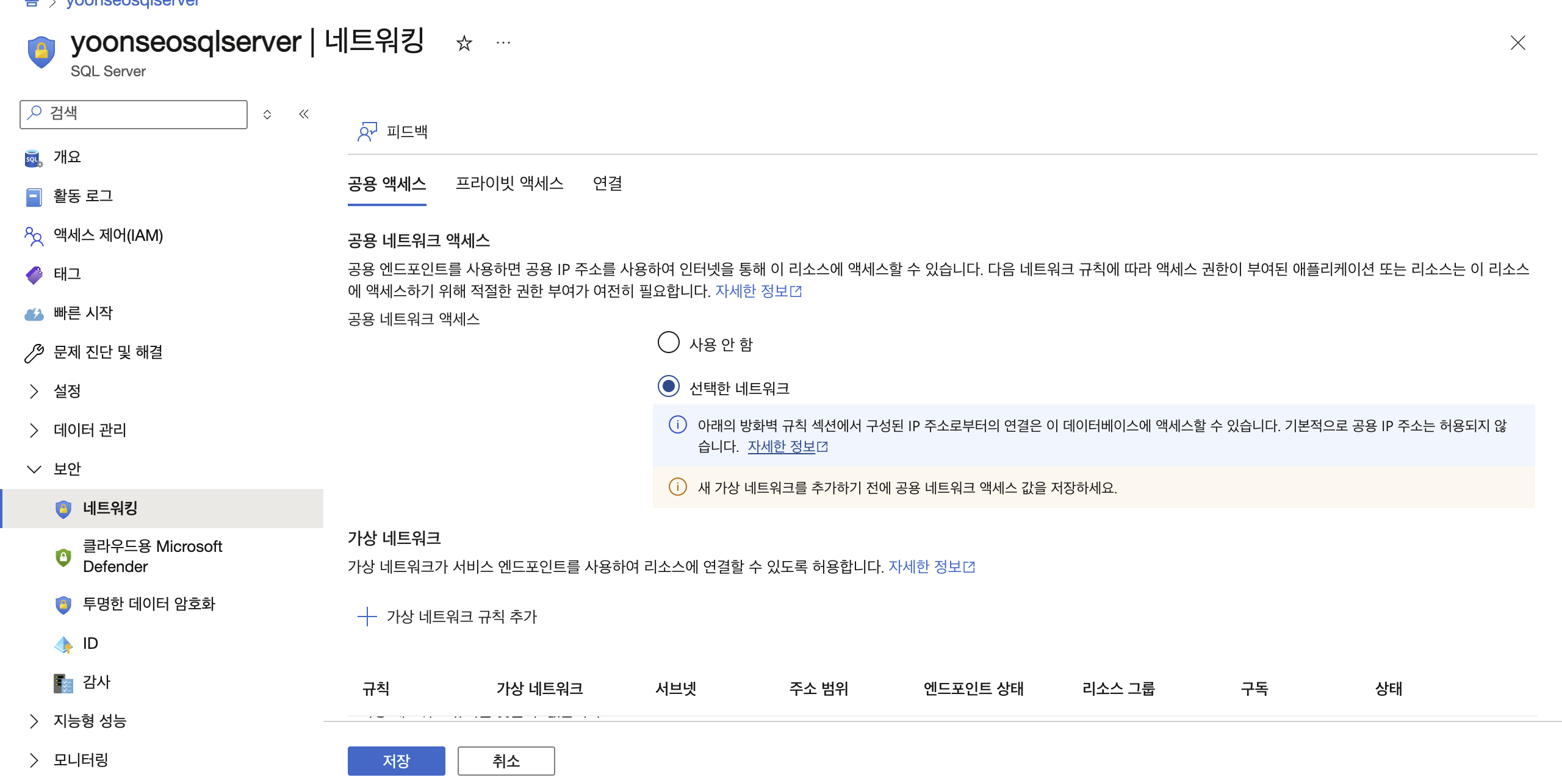Click the 저장 save button
Image resolution: width=1562 pixels, height=783 pixels.
(396, 760)
